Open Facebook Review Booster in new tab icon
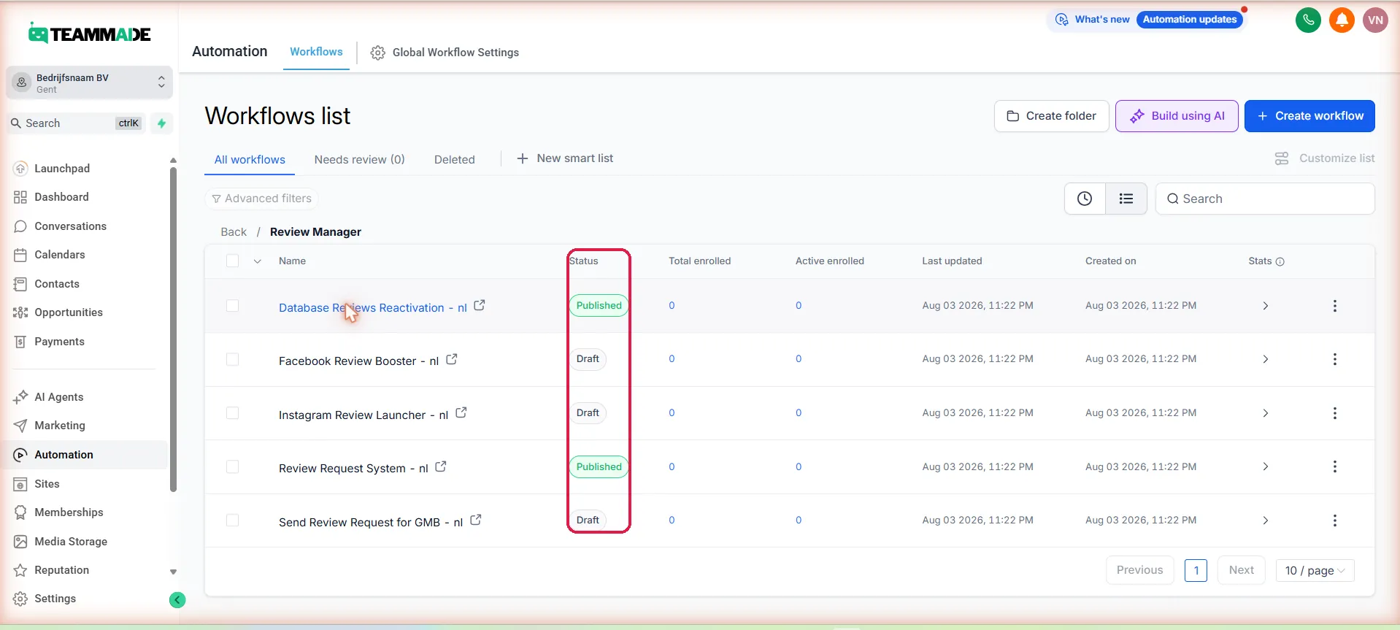The height and width of the screenshot is (630, 1400). click(x=452, y=359)
